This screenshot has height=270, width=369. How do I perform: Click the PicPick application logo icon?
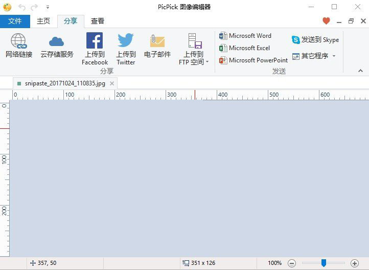coord(7,7)
